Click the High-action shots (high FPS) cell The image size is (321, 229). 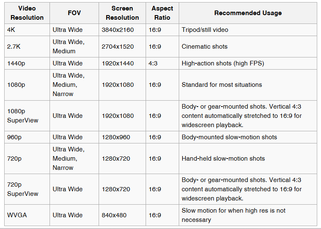(223, 63)
